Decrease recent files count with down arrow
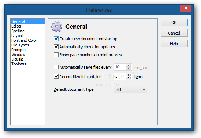 (x=128, y=78)
